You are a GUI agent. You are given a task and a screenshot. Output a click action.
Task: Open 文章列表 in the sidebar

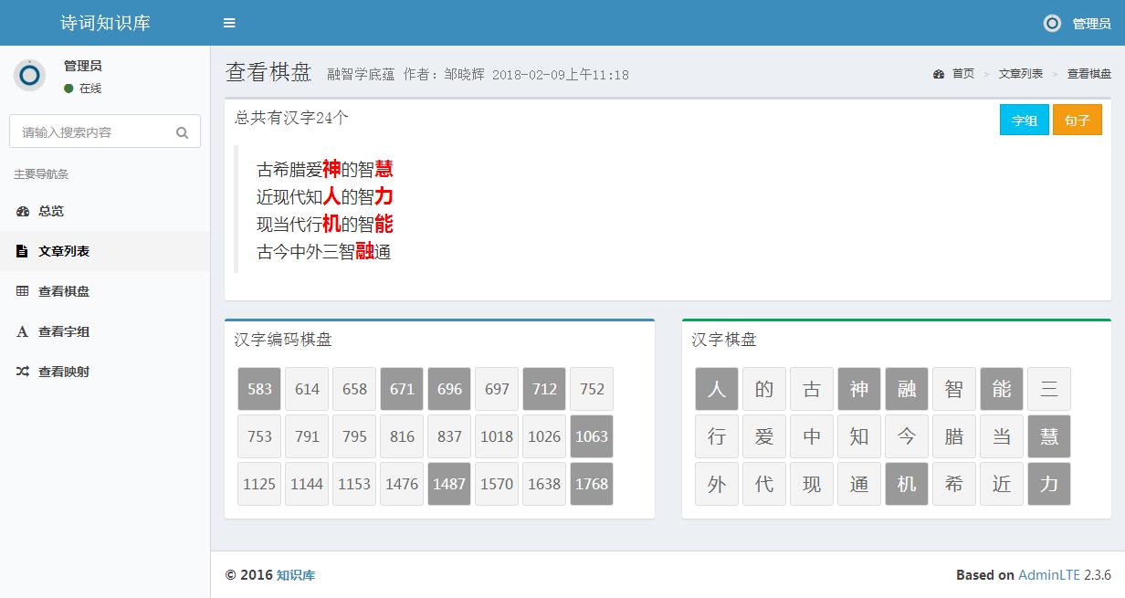(x=64, y=251)
